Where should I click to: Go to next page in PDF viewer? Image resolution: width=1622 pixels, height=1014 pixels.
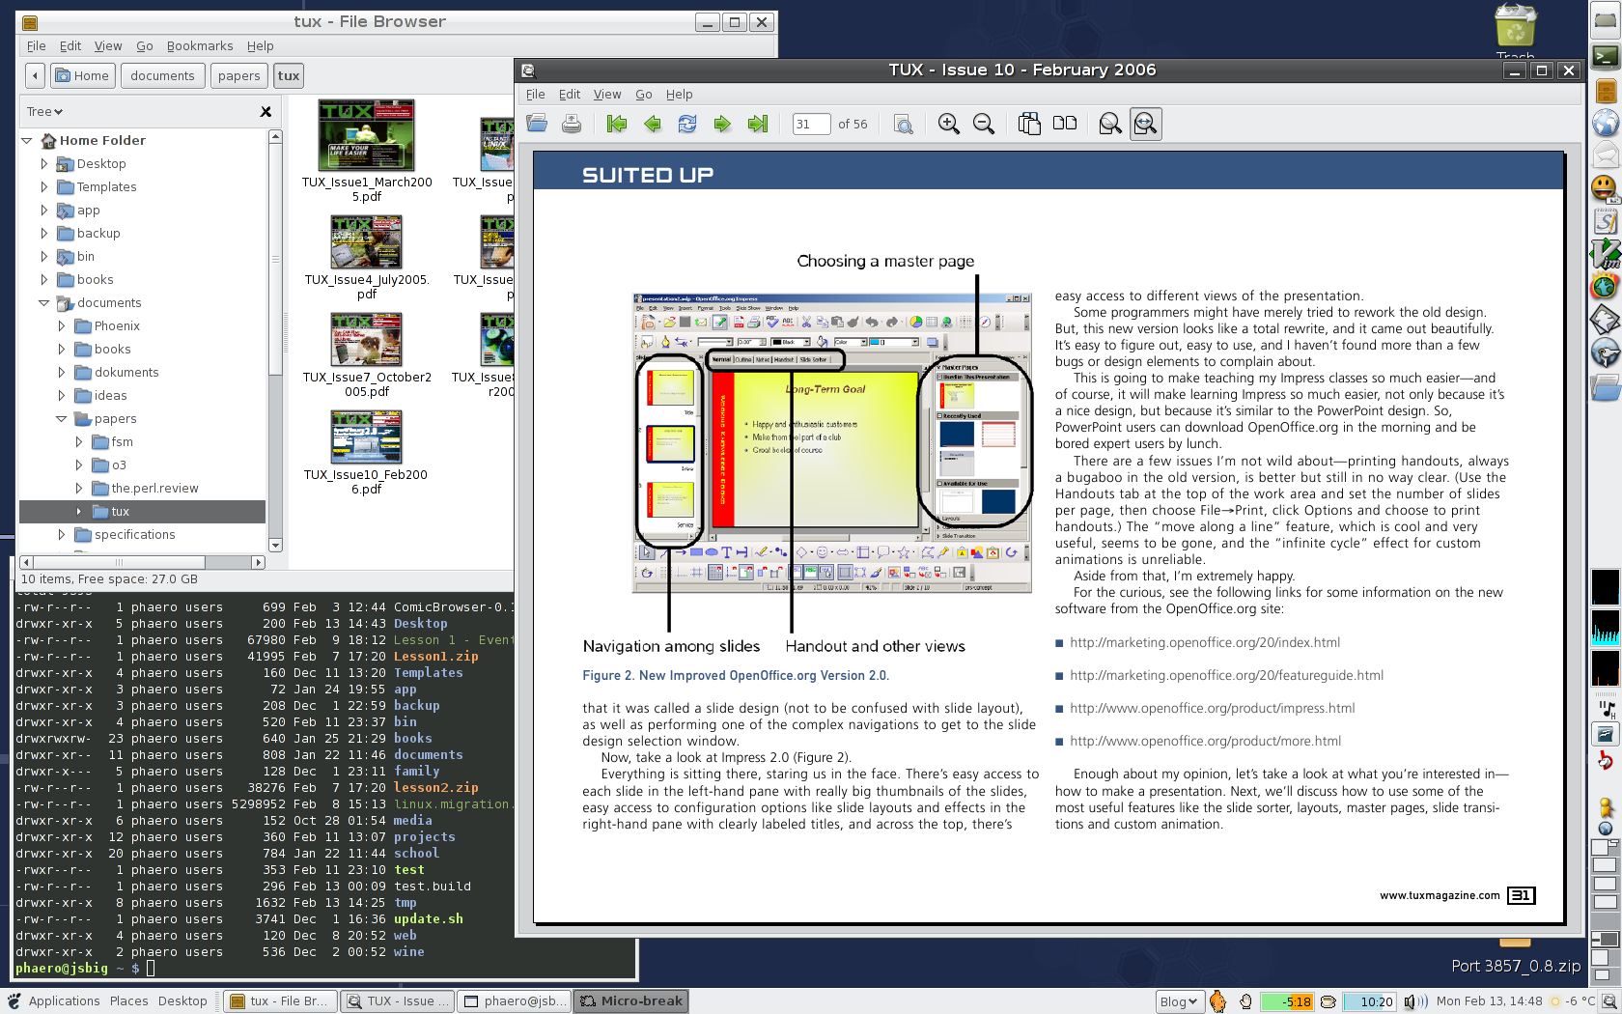pyautogui.click(x=722, y=124)
